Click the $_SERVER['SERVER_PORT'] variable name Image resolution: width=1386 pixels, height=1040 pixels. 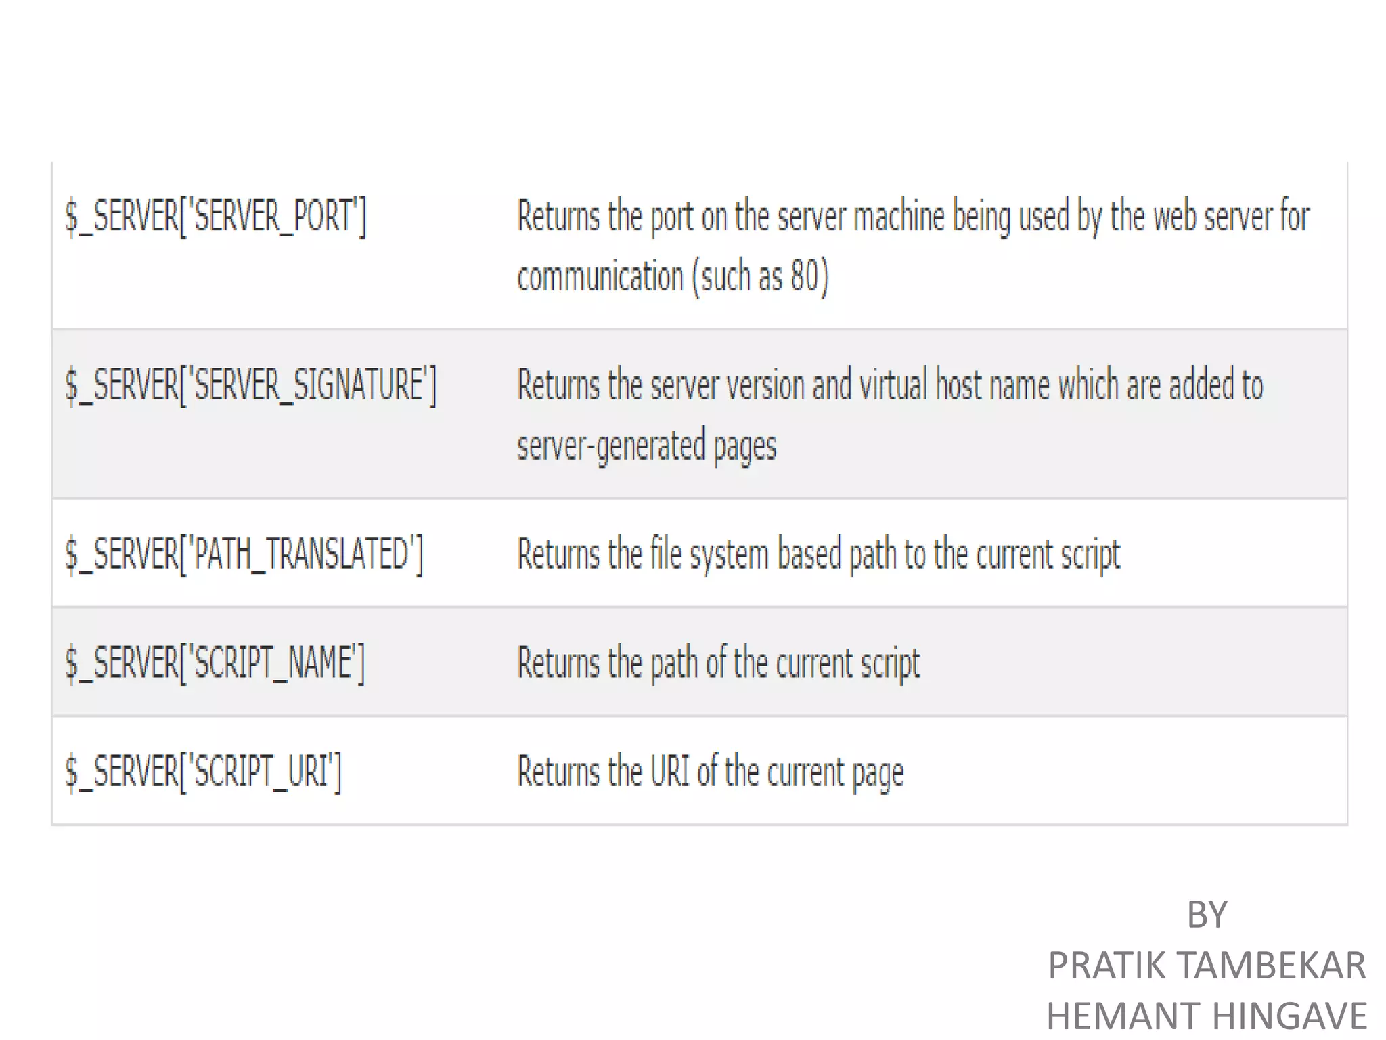tap(216, 217)
